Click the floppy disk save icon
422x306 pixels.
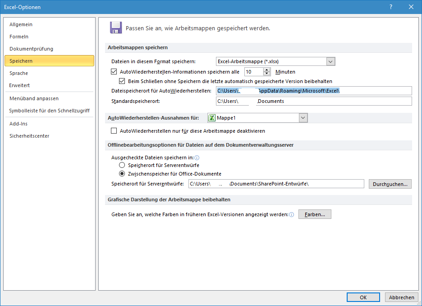click(x=116, y=28)
